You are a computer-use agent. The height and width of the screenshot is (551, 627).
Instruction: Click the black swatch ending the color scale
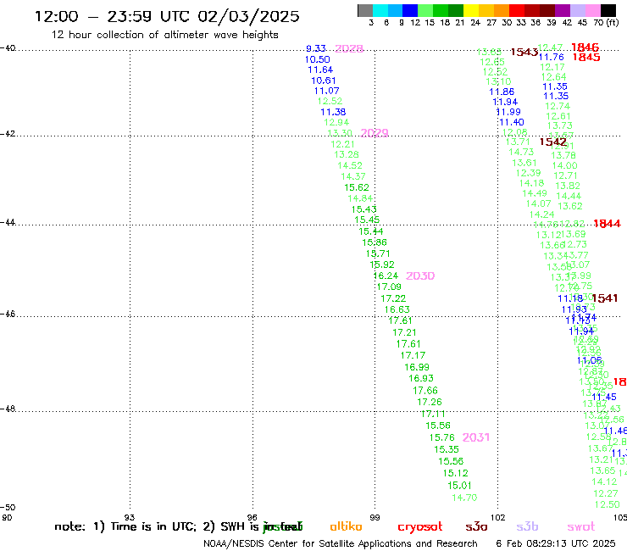point(608,10)
